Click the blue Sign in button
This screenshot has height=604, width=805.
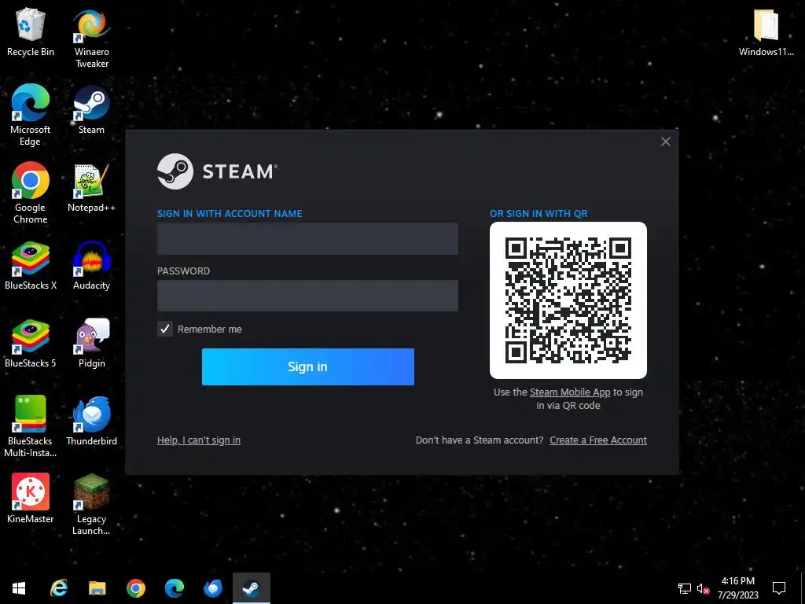pos(308,366)
